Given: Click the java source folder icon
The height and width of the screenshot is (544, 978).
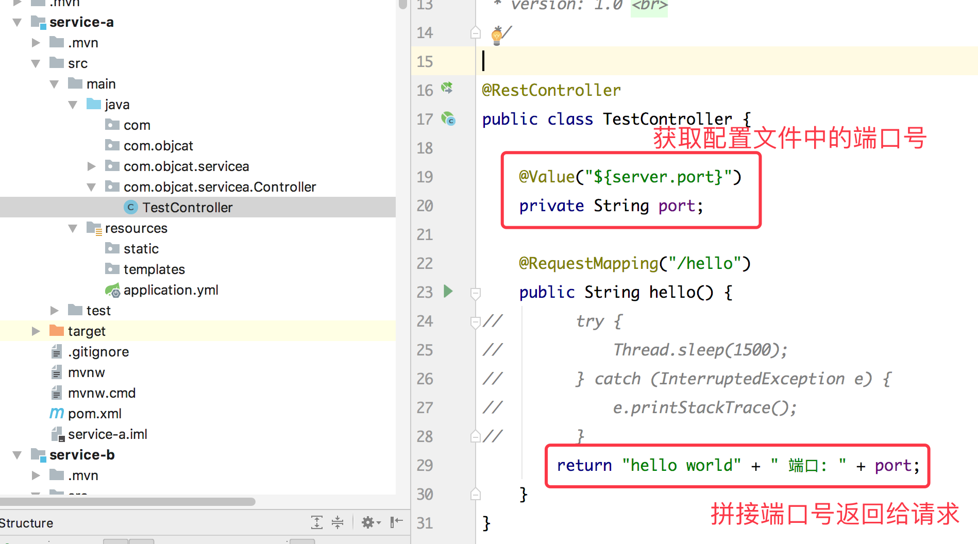Looking at the screenshot, I should point(94,104).
